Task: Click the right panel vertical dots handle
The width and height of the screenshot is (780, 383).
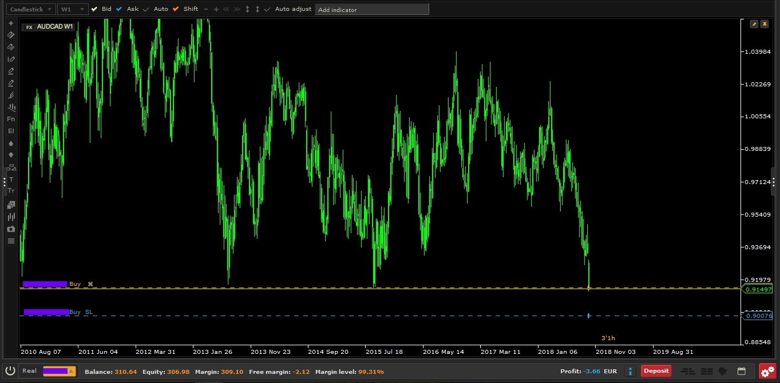Action: 774,182
